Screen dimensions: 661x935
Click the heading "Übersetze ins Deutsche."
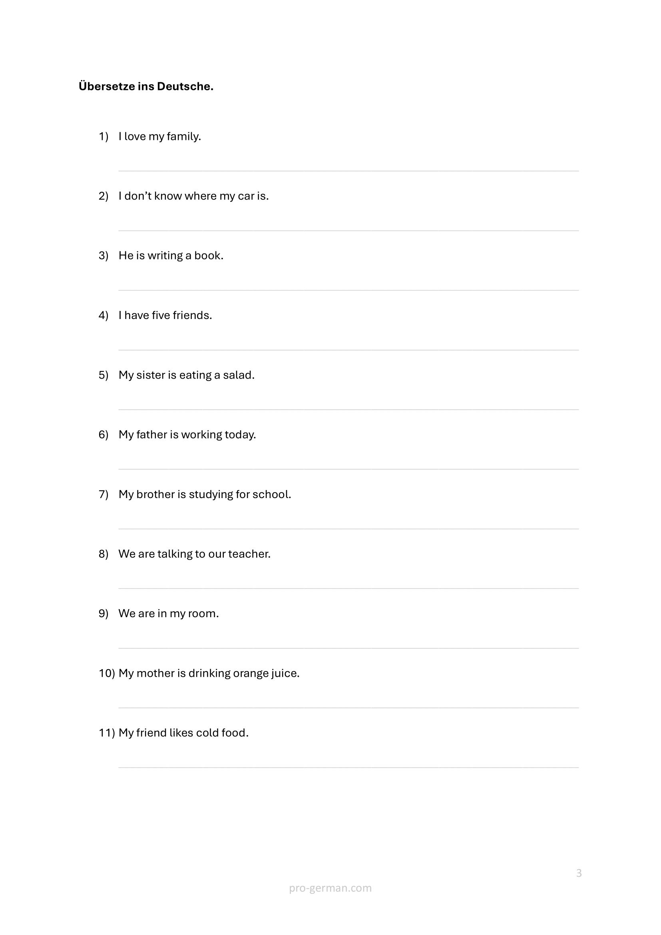click(146, 86)
